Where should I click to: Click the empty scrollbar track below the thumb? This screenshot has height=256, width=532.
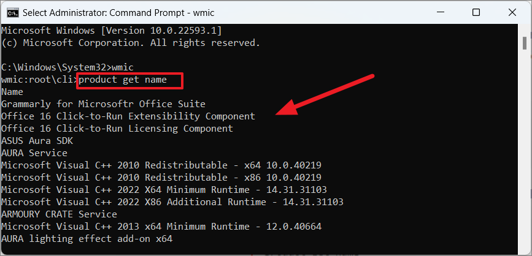pos(524,153)
